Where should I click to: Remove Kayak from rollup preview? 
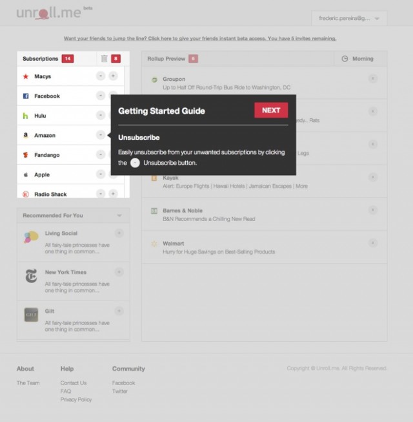[x=373, y=177]
